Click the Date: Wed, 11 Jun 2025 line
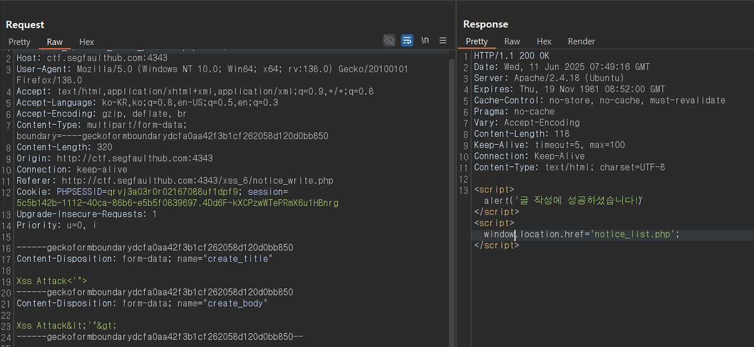Viewport: 754px width, 347px height. point(562,67)
